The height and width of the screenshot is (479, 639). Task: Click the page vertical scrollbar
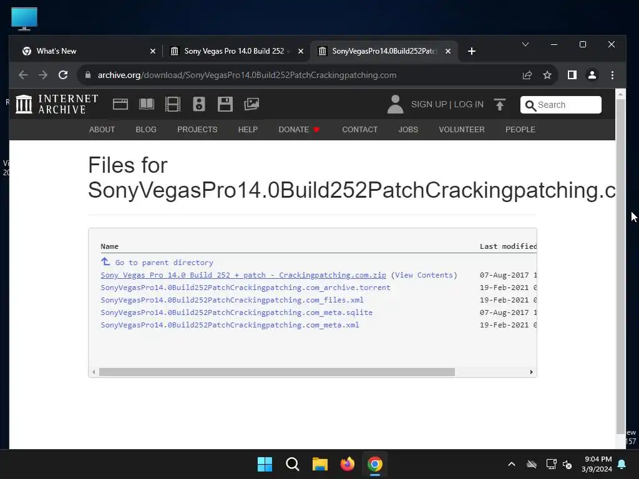[x=620, y=266]
